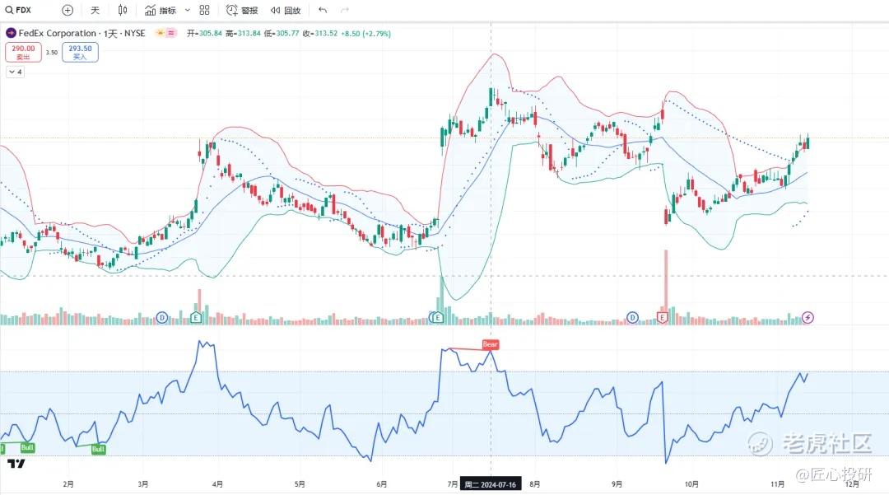Click the compare or add symbol plus icon
This screenshot has height=495, width=889.
click(x=67, y=10)
